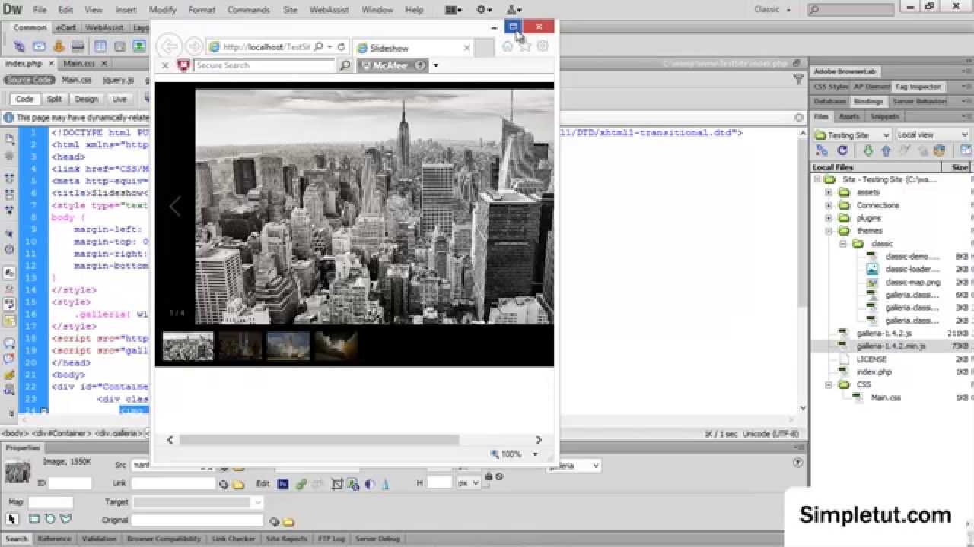The height and width of the screenshot is (547, 974).
Task: Click the Live view button
Action: point(119,99)
